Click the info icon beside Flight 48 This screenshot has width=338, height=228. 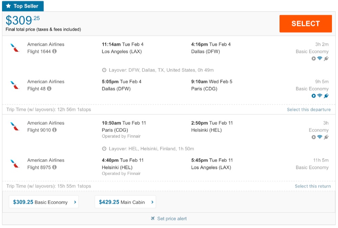[x=49, y=89]
